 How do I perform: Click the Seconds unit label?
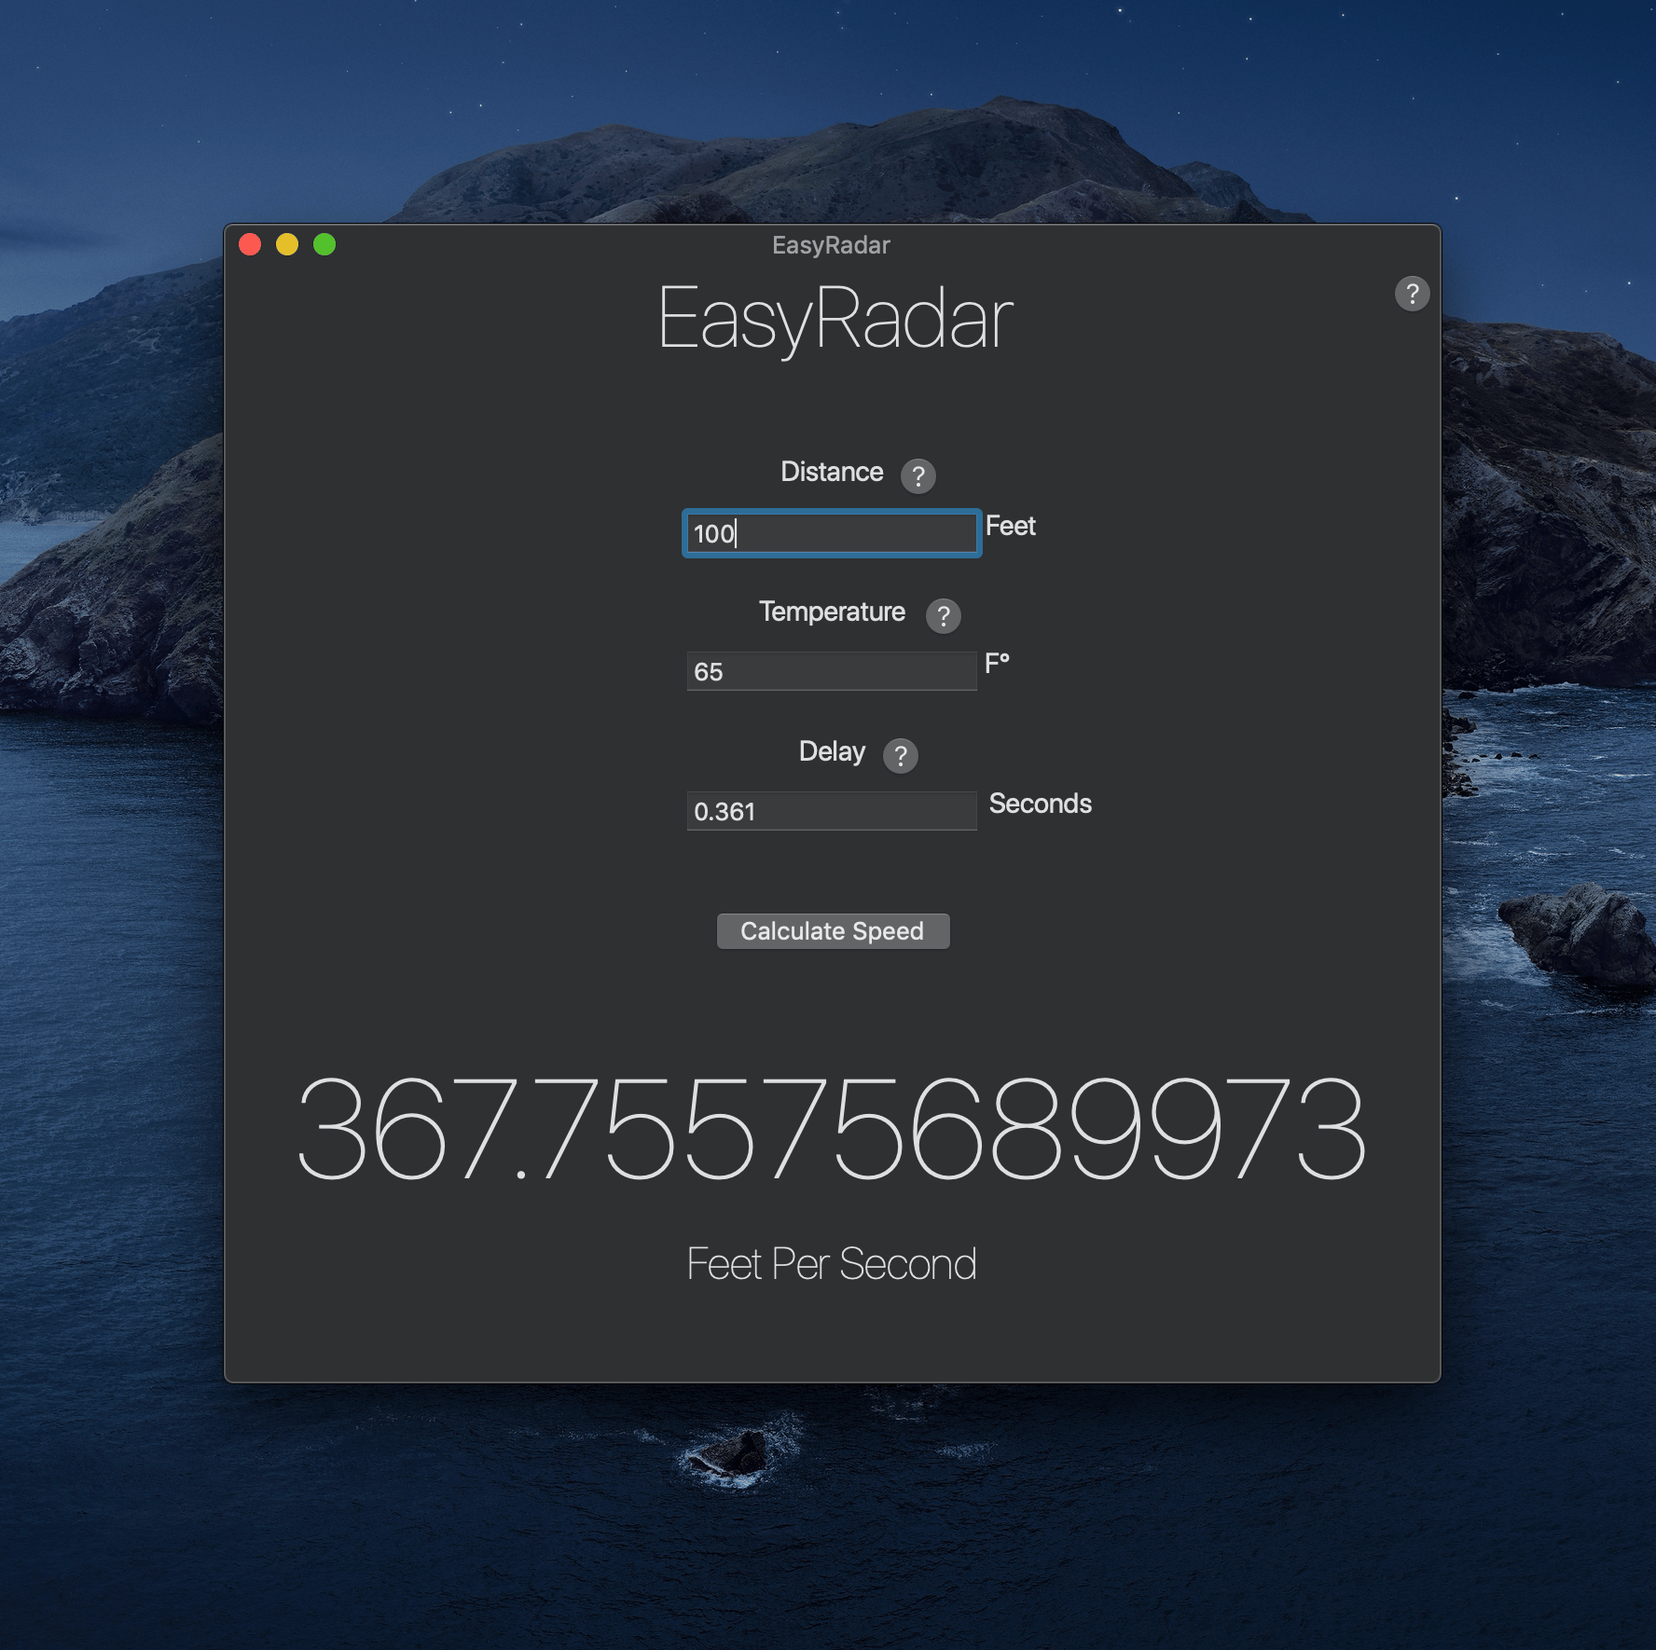(x=1040, y=804)
